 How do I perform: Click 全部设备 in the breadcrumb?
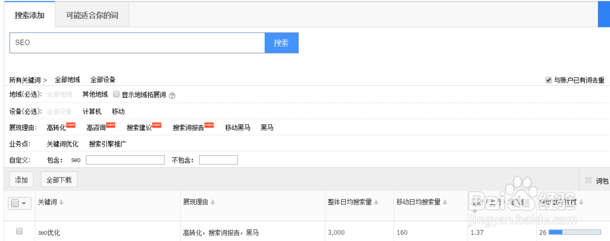click(103, 80)
